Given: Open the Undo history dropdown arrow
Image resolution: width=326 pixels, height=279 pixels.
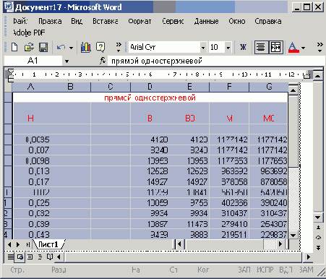Looking at the screenshot, I should tap(71, 48).
